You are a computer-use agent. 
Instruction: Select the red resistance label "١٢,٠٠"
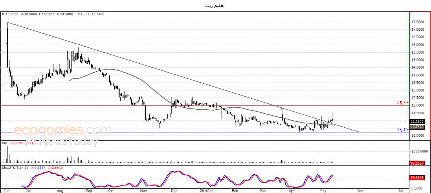(x=403, y=102)
